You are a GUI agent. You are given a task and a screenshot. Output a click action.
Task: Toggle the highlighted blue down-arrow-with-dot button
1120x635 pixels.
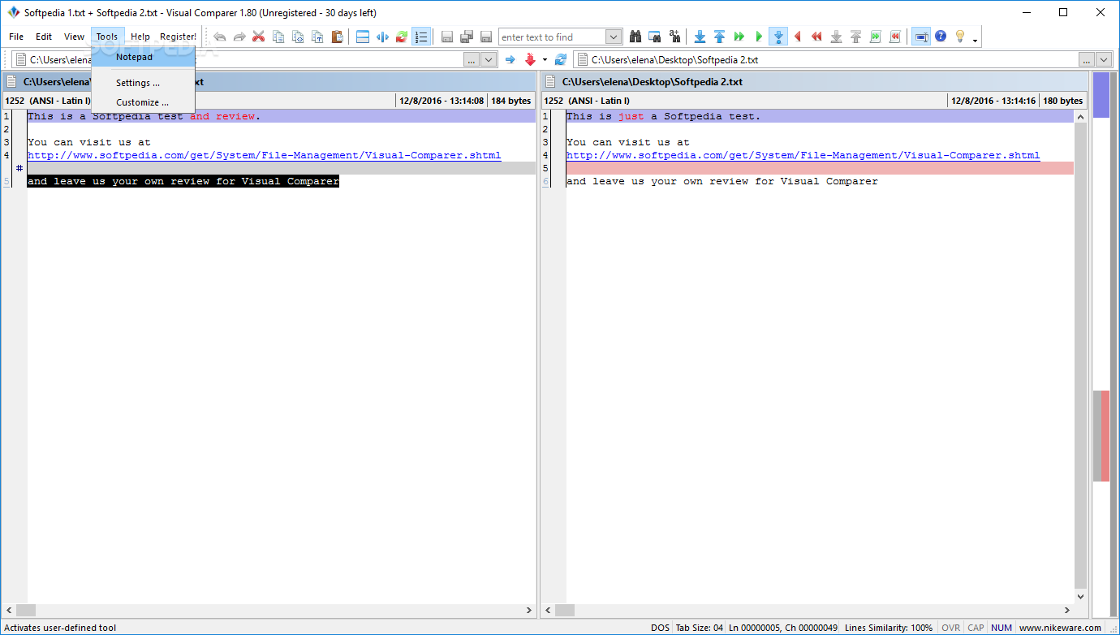click(778, 37)
